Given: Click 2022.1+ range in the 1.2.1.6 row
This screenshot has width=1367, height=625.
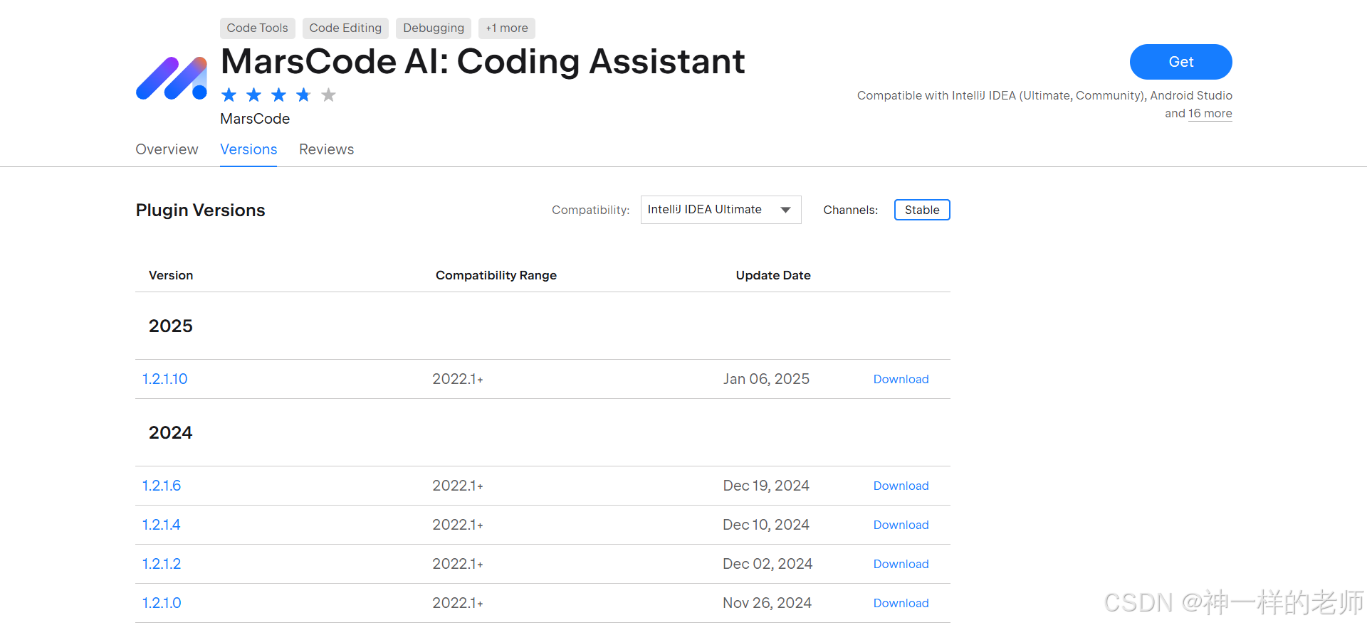Looking at the screenshot, I should (458, 486).
